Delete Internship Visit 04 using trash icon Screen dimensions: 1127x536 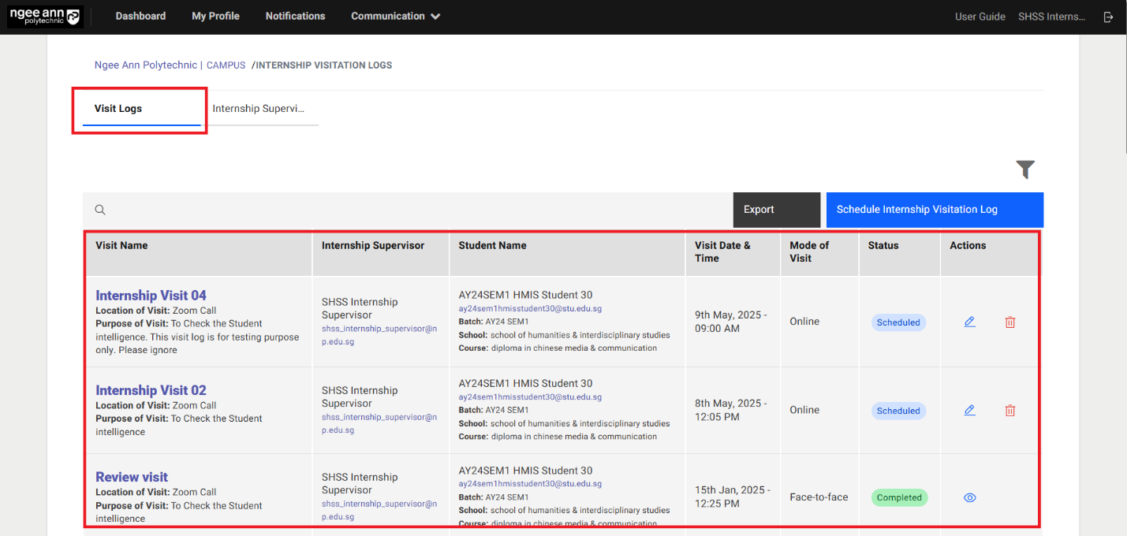pos(1009,322)
